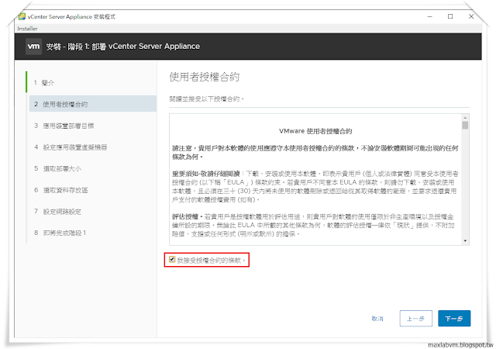
Task: Click the 使用者授權合約 page heading
Action: click(205, 77)
